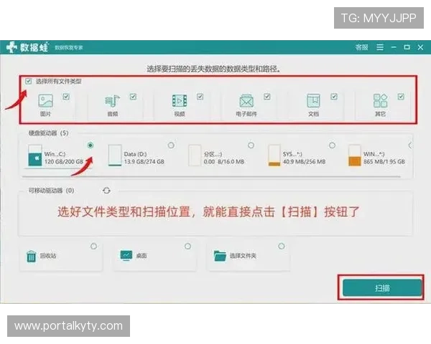
Task: Click the 文档 (documents) file type icon
Action: point(313,100)
